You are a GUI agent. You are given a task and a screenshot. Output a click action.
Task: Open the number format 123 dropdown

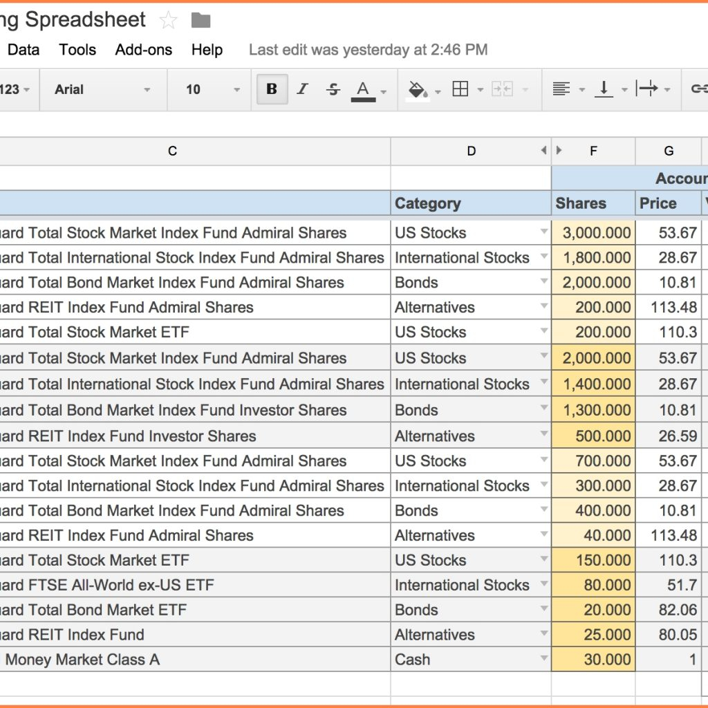14,89
